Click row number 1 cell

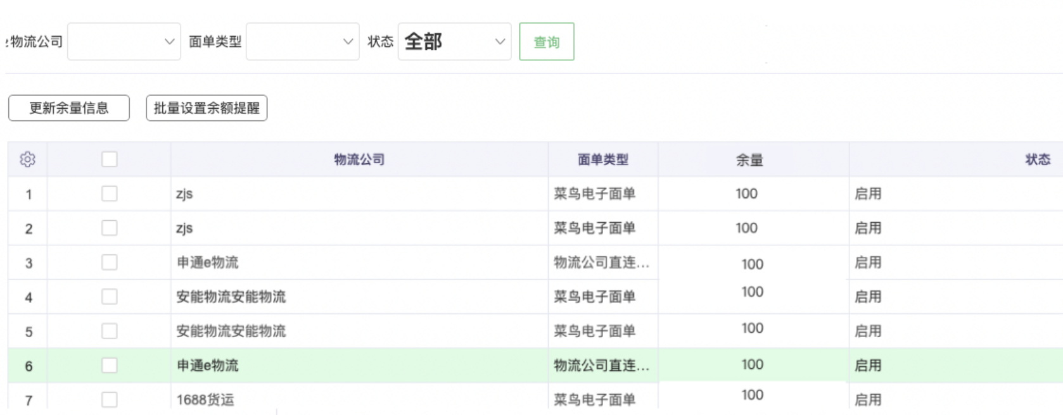pyautogui.click(x=29, y=195)
